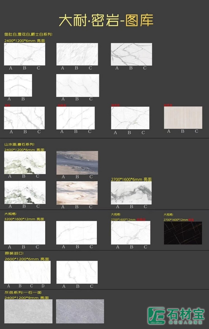Click the 大耐·密岩-图库 title
The width and height of the screenshot is (209, 329).
coord(106,21)
